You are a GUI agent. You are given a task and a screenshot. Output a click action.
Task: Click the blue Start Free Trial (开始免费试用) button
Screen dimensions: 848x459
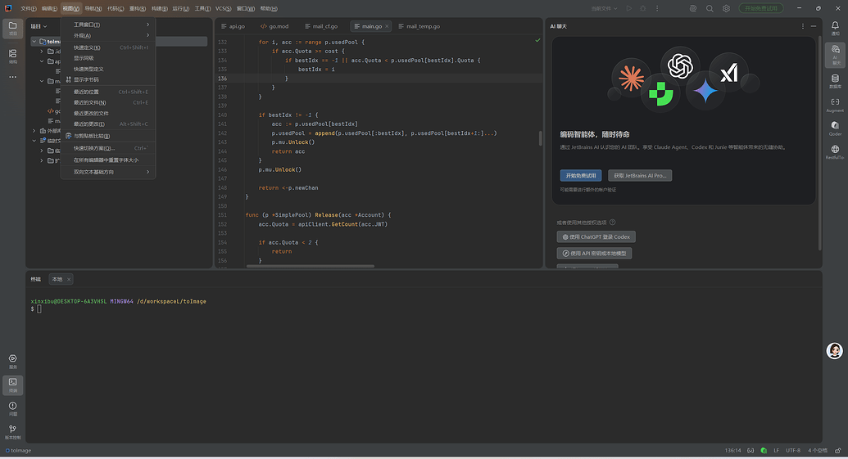(x=581, y=175)
